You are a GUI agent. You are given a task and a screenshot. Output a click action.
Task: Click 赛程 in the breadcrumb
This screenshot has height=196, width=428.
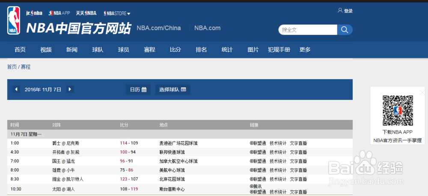pos(26,67)
